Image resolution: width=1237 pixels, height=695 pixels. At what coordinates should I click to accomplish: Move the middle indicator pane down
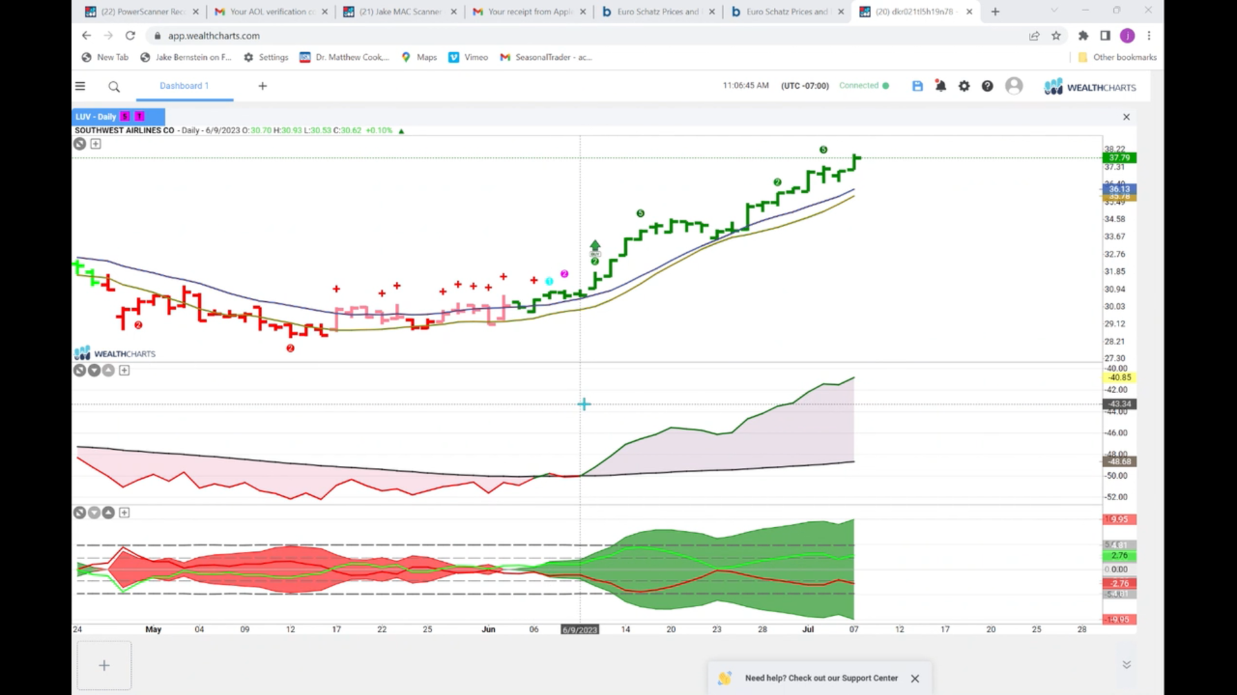tap(94, 370)
